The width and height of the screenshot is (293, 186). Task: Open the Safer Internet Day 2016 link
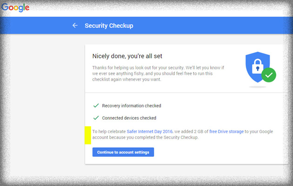pos(146,132)
